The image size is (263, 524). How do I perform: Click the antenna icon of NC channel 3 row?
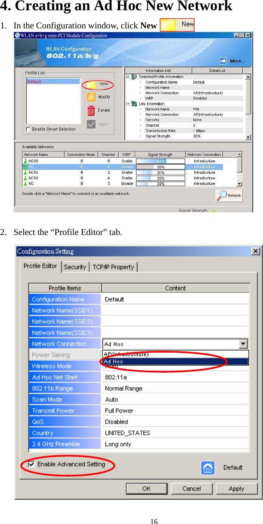click(25, 183)
